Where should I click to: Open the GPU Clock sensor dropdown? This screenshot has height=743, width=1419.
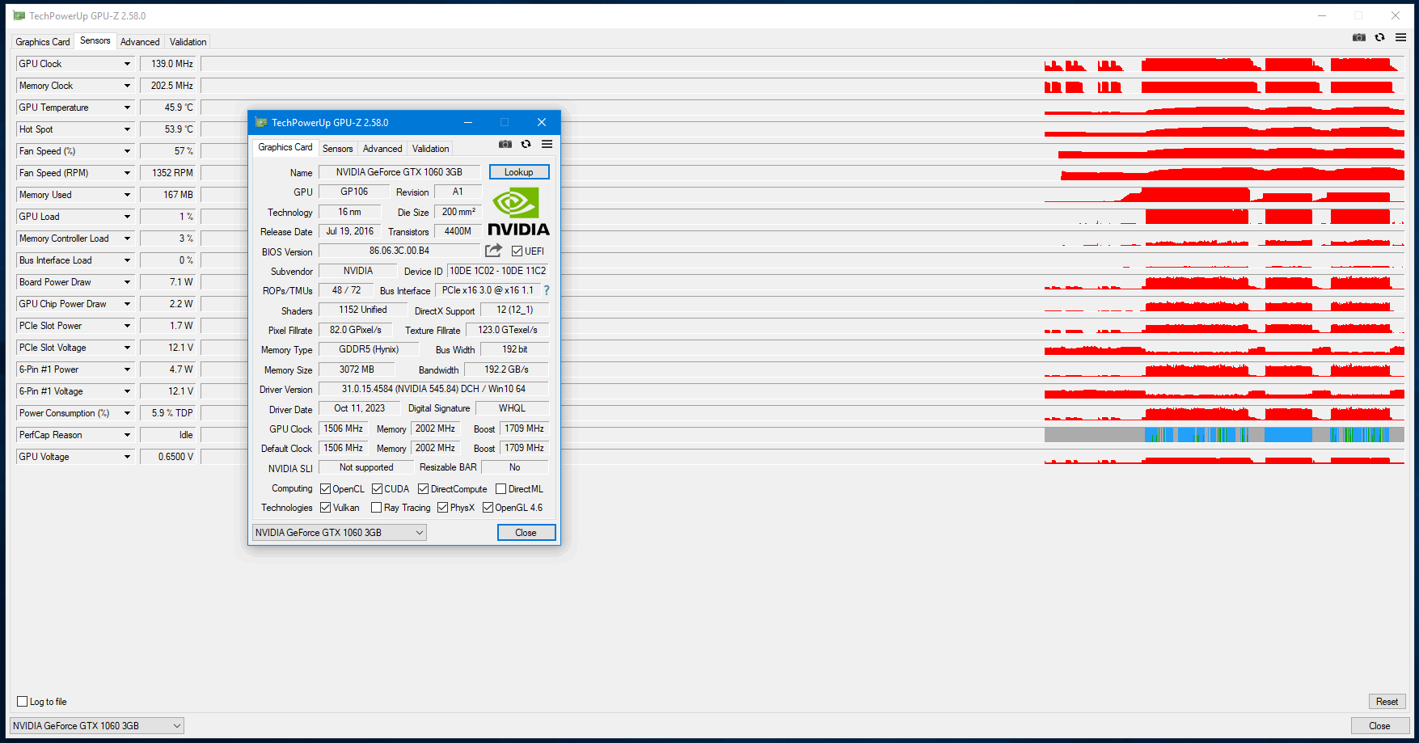pos(127,64)
